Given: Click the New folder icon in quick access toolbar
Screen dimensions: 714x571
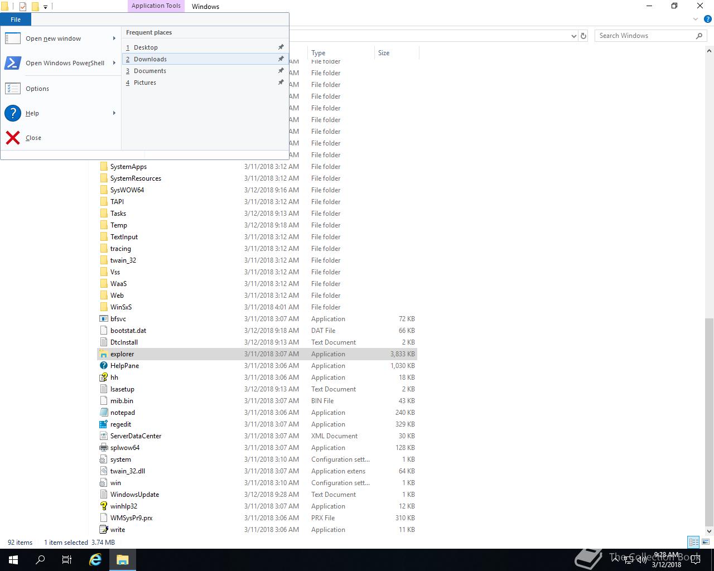Looking at the screenshot, I should [35, 7].
